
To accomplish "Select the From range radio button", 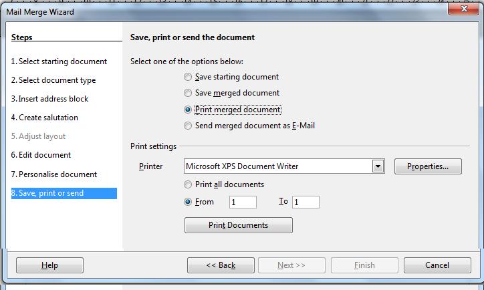I will click(188, 202).
